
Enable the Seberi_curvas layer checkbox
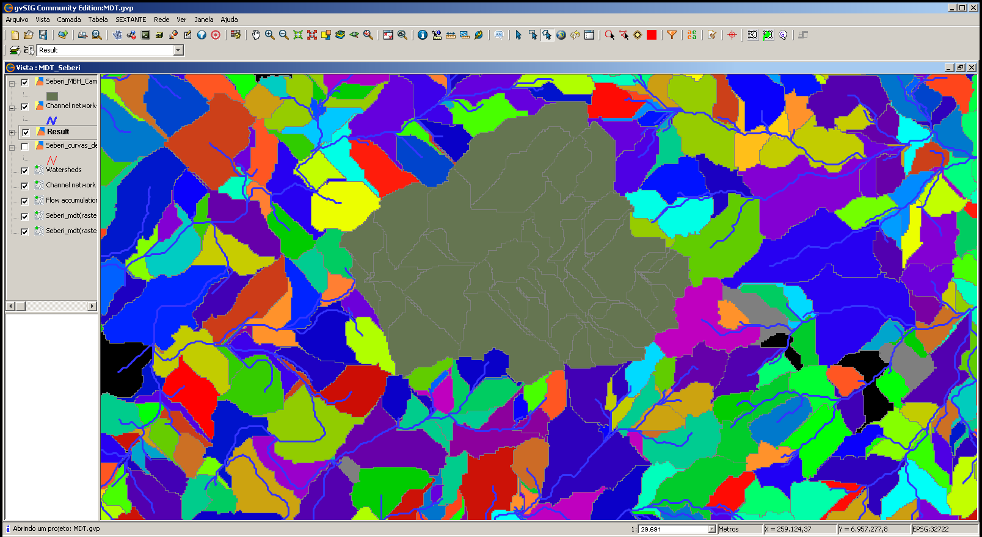pos(24,146)
